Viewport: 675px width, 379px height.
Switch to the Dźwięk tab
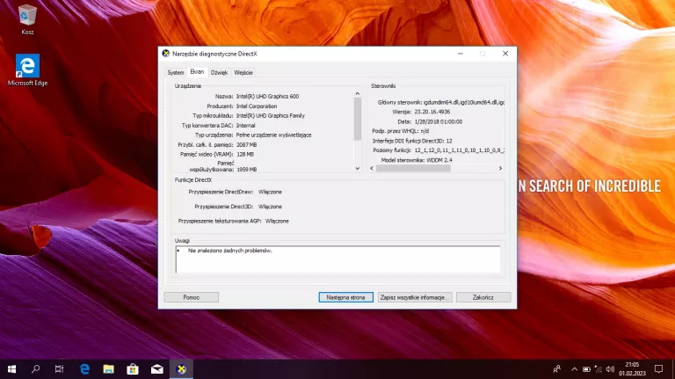tap(219, 73)
